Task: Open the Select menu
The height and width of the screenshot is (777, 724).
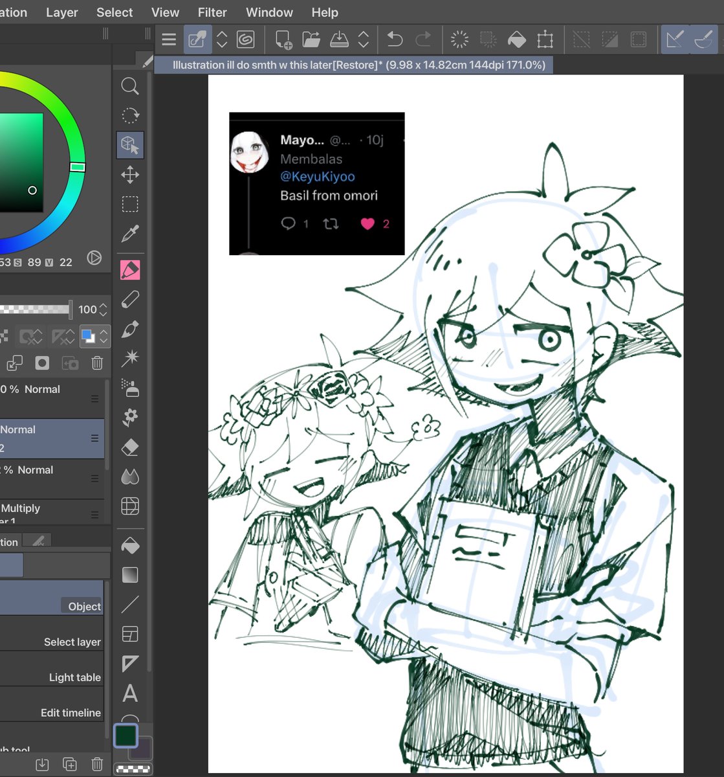Action: [x=115, y=12]
